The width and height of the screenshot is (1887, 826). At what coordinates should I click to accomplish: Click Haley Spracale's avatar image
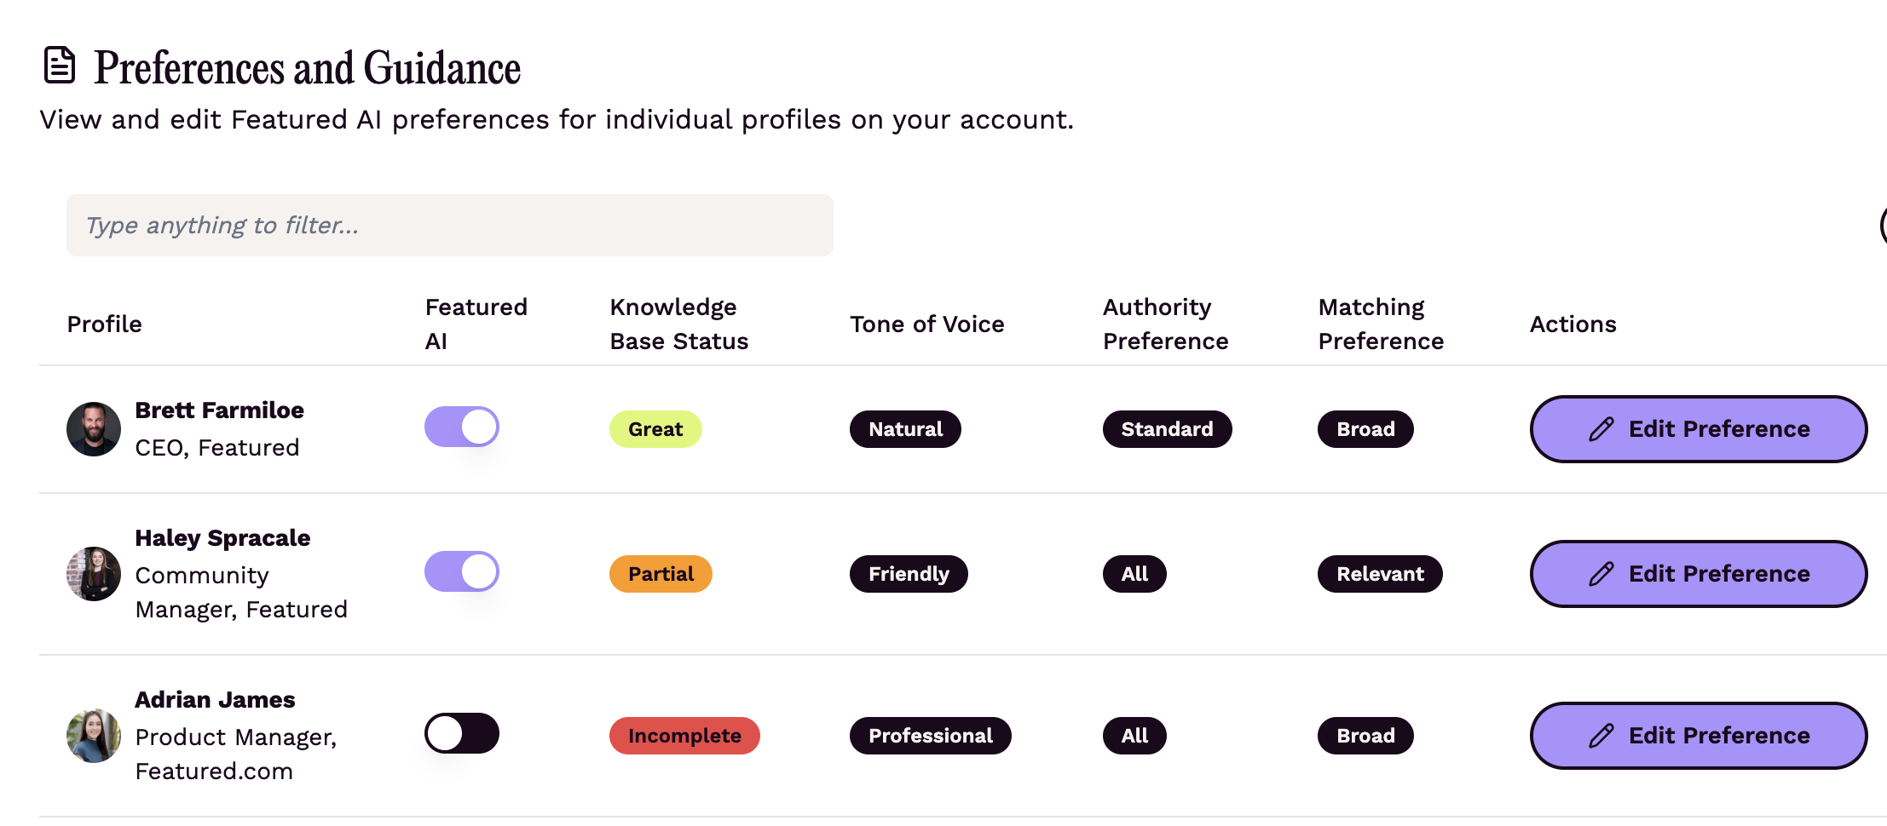[x=94, y=574]
